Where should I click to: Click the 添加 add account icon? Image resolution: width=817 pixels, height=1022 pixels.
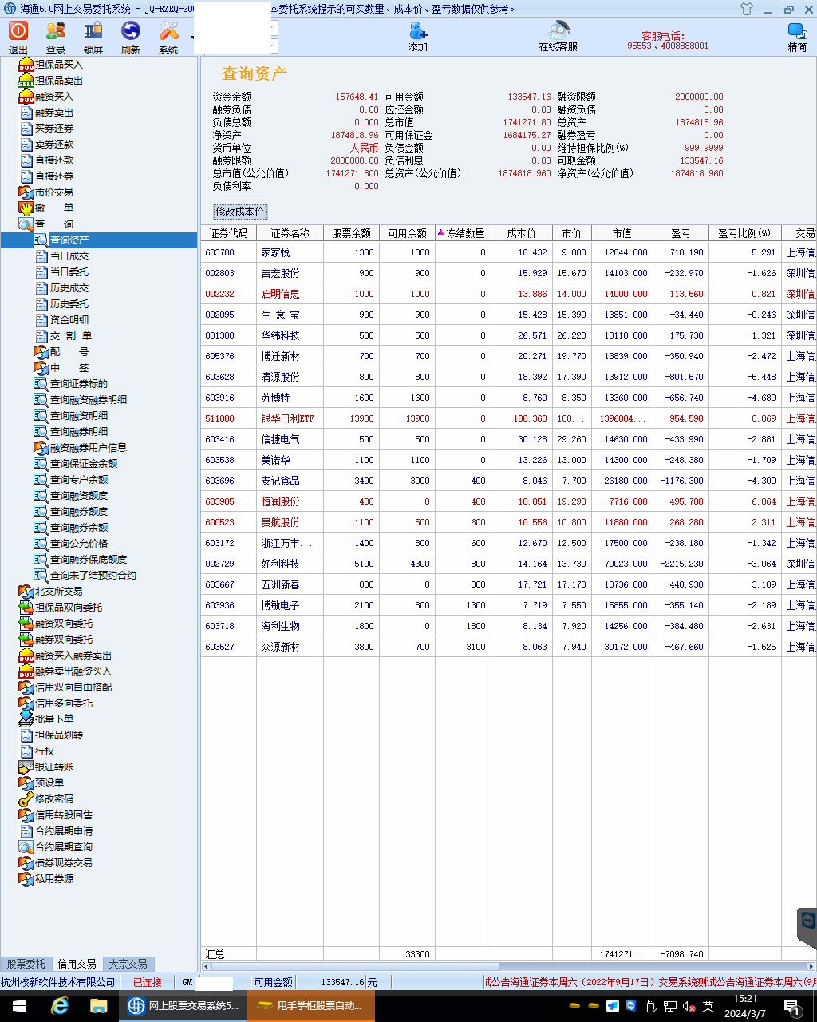click(x=418, y=37)
